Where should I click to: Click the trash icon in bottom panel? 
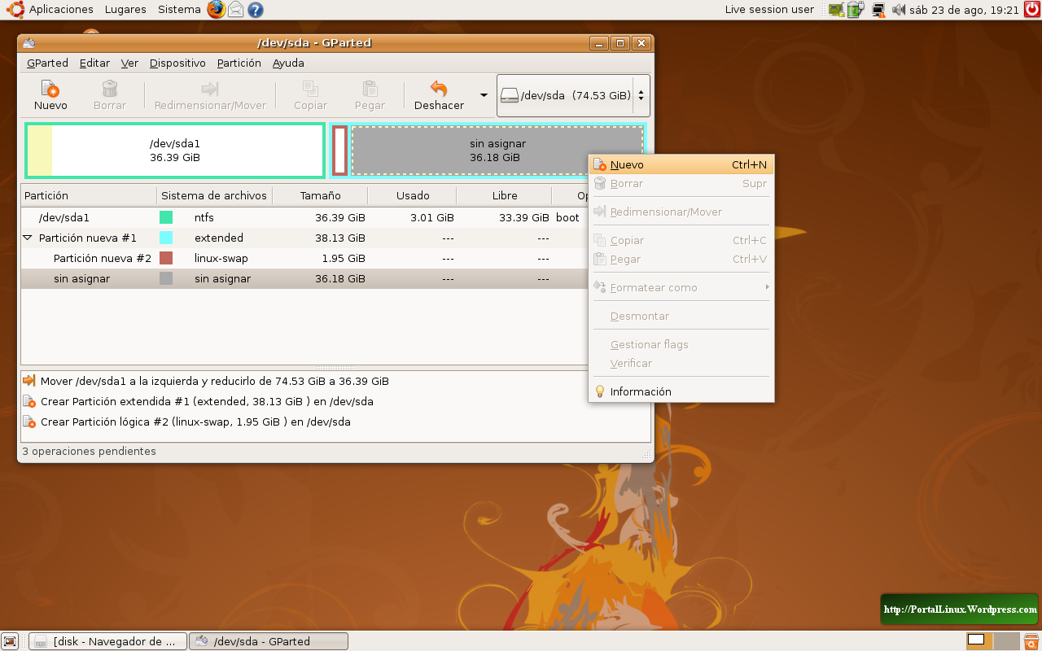coord(1031,641)
